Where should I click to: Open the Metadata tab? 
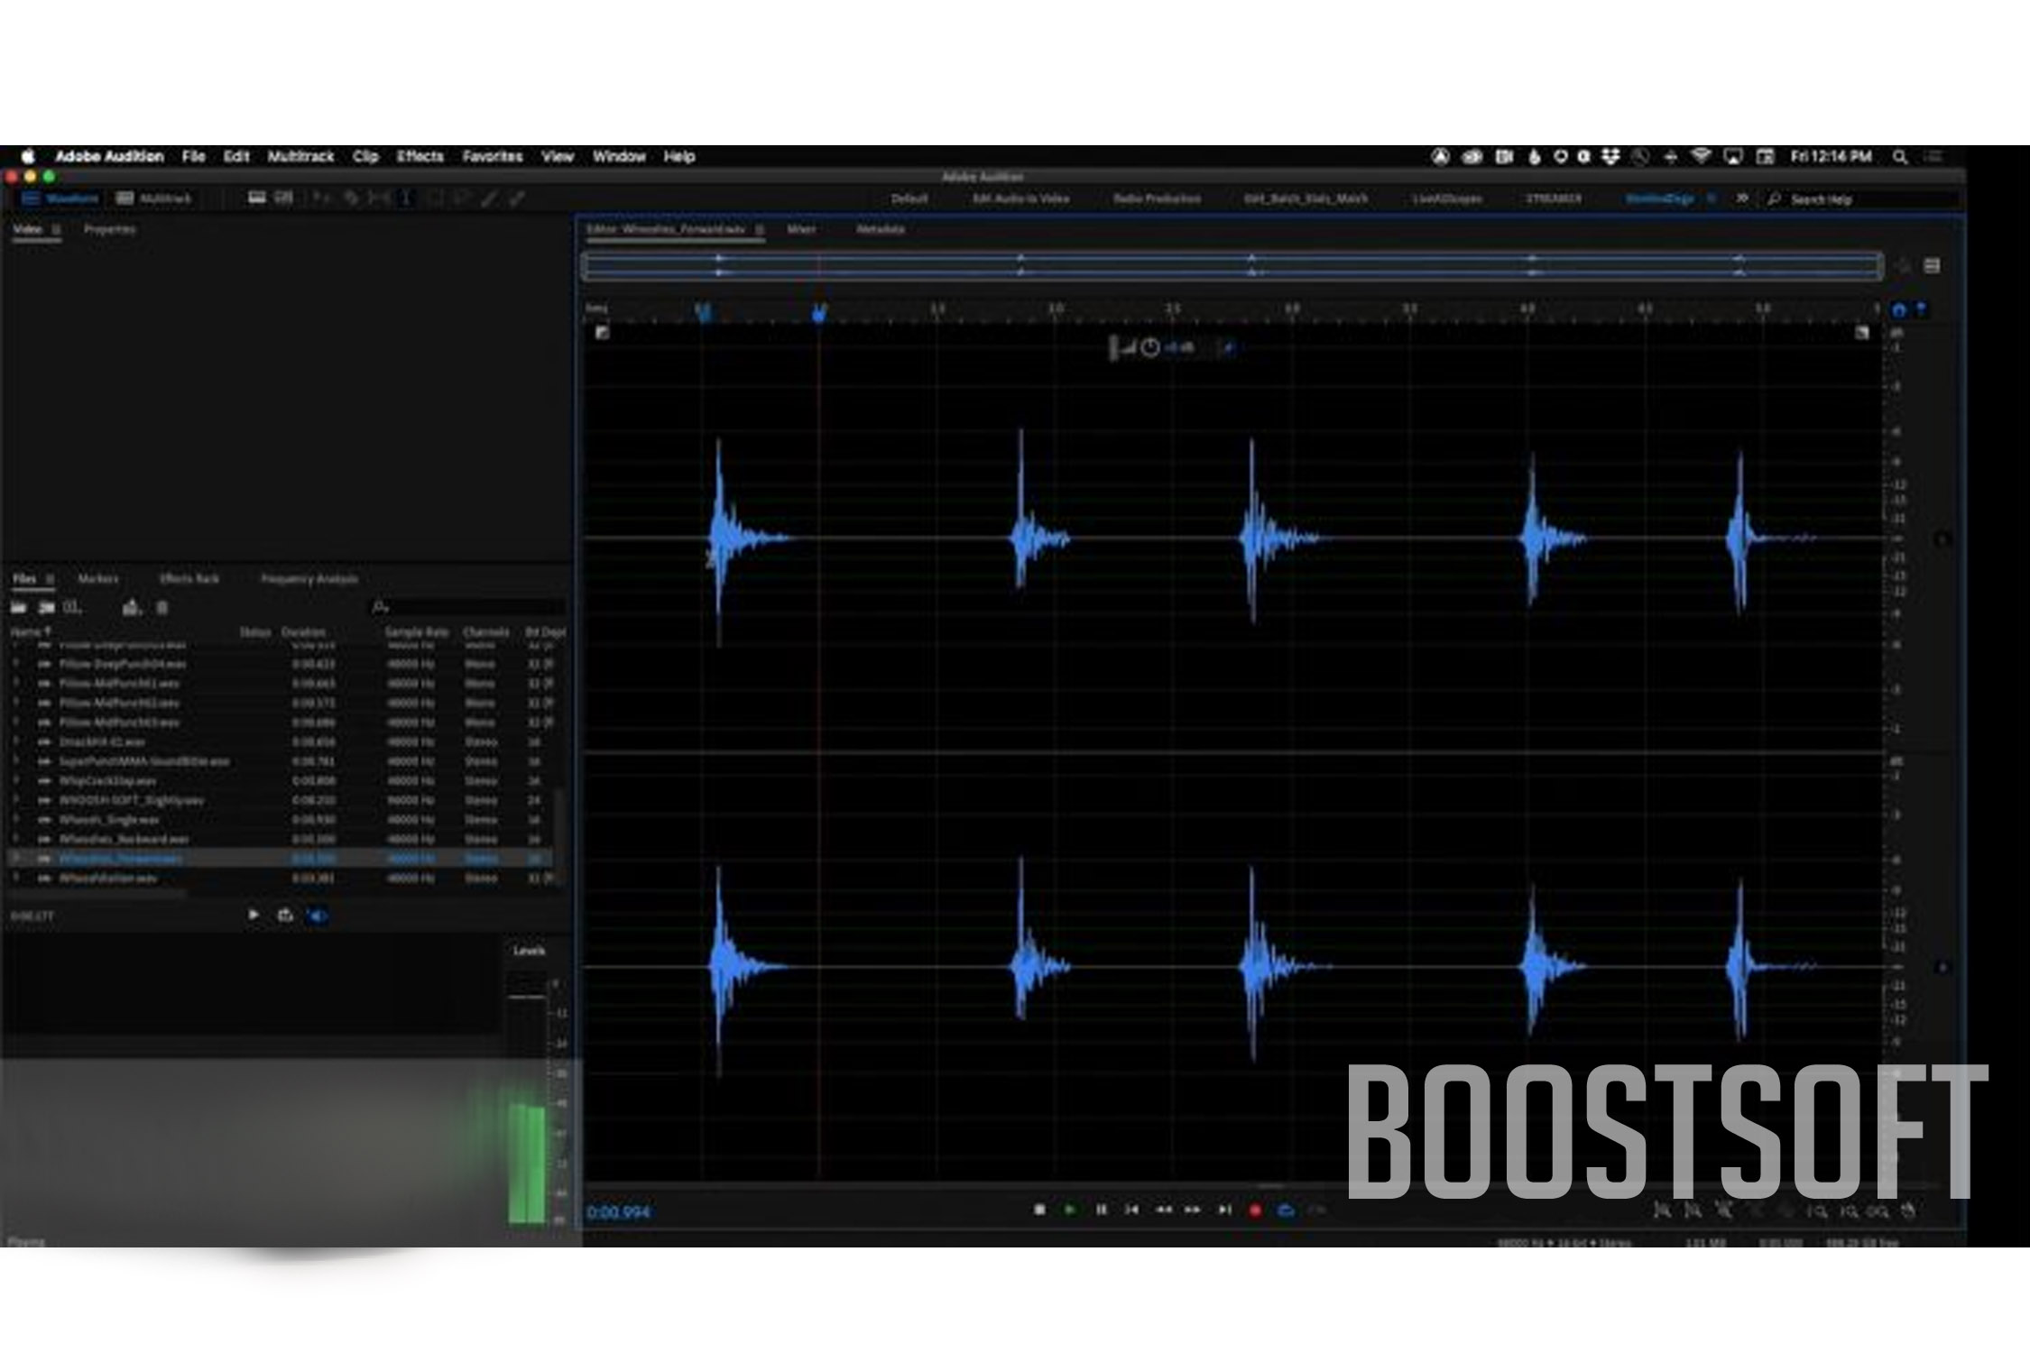(881, 229)
